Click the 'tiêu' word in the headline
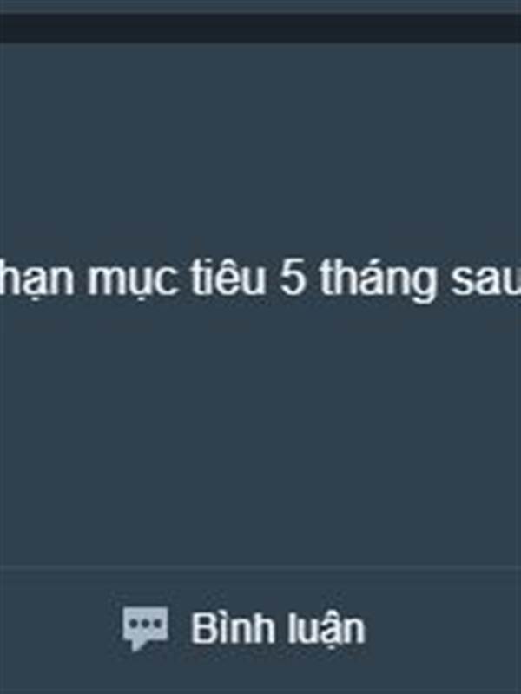The height and width of the screenshot is (694, 521). 228,278
